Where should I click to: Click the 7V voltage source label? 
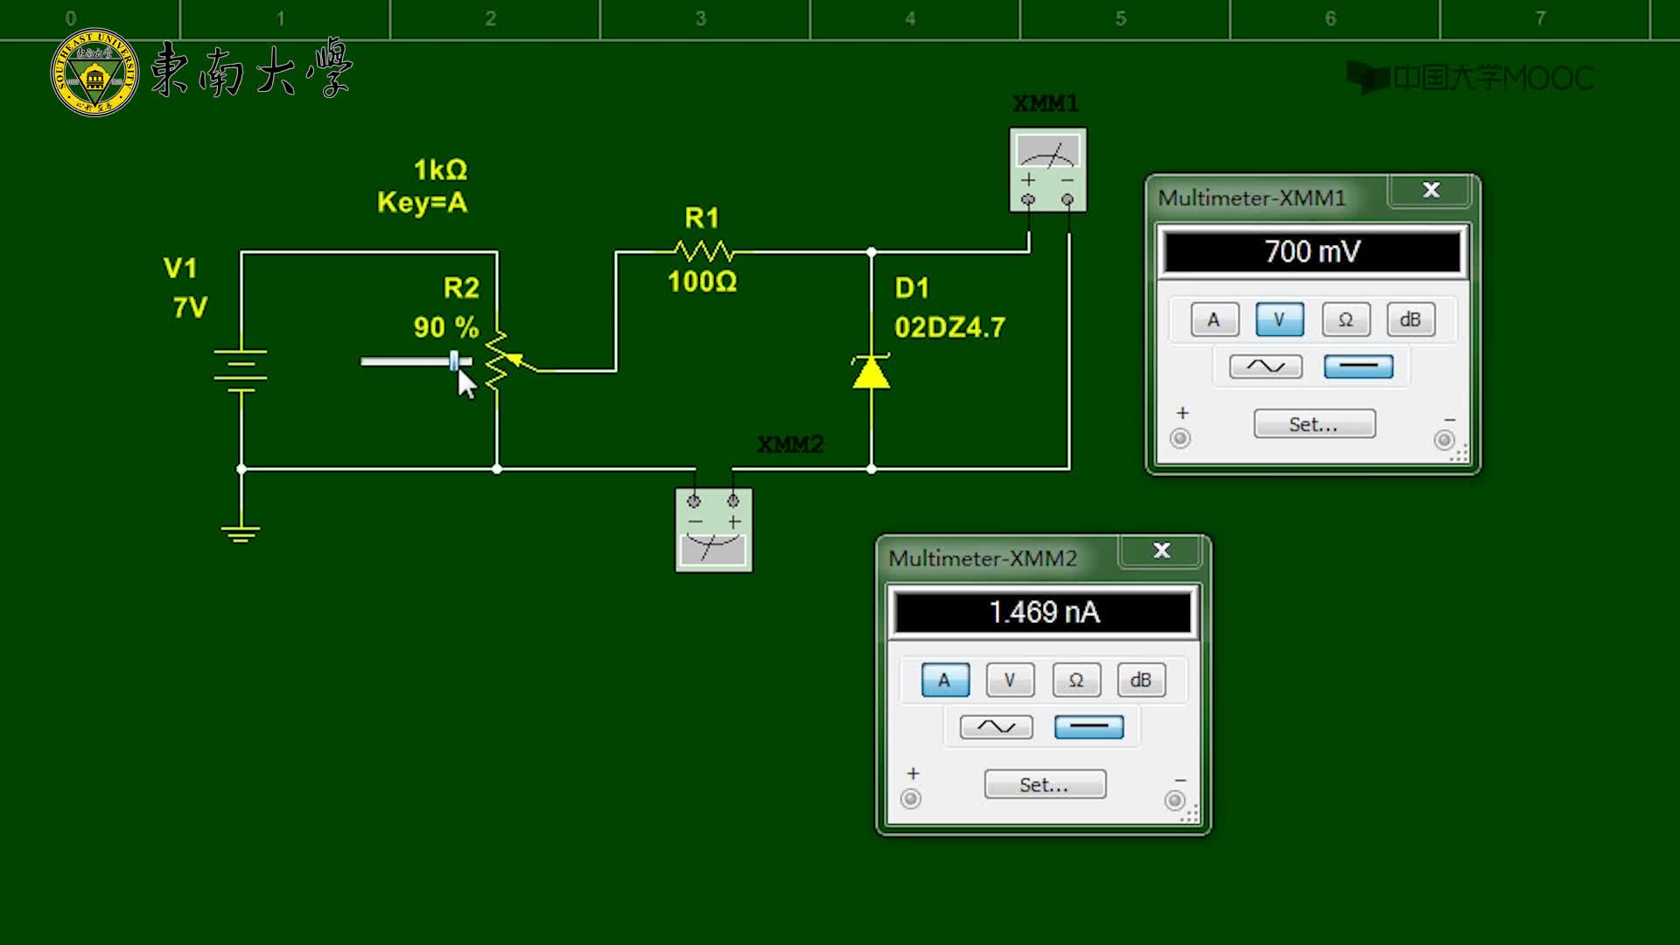coord(190,308)
